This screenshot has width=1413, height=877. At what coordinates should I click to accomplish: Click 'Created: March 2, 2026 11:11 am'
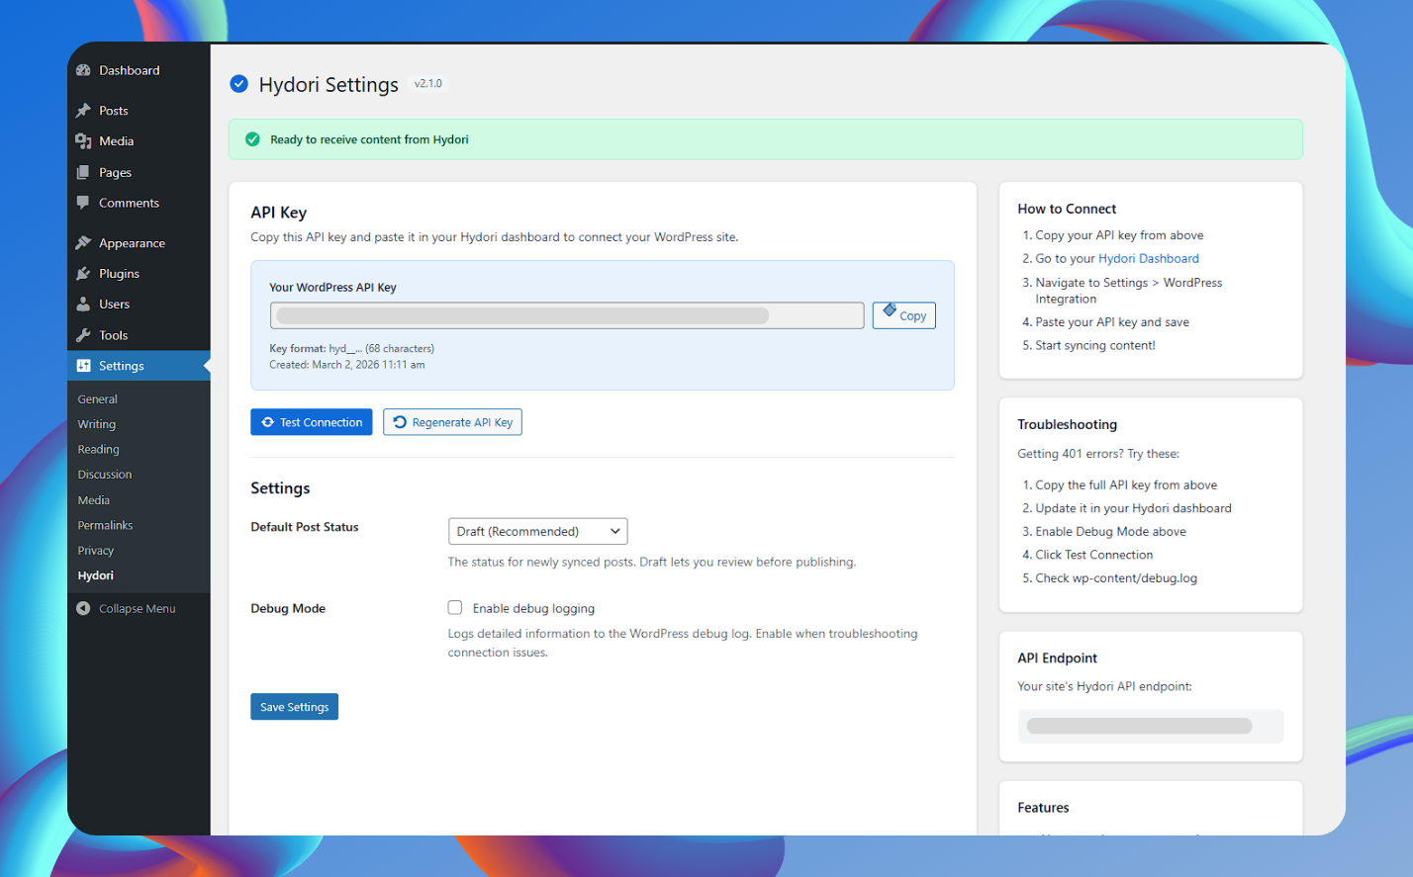[347, 365]
